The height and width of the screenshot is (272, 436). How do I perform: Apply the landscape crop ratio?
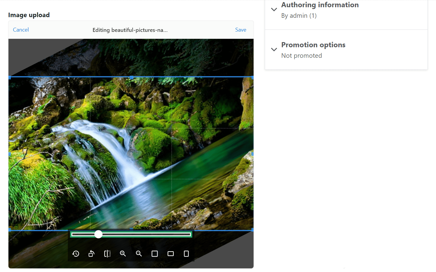point(170,254)
